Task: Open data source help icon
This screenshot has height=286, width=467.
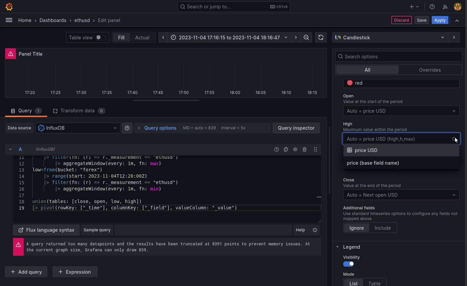Action: point(127,128)
